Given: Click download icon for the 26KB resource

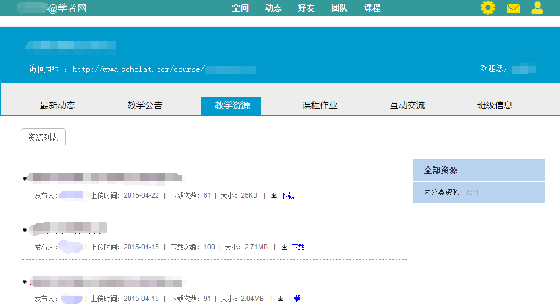Looking at the screenshot, I should (274, 195).
